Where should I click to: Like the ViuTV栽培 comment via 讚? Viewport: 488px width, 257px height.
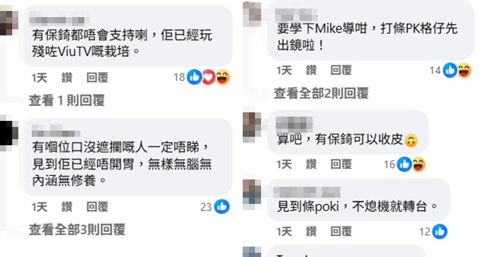click(66, 78)
